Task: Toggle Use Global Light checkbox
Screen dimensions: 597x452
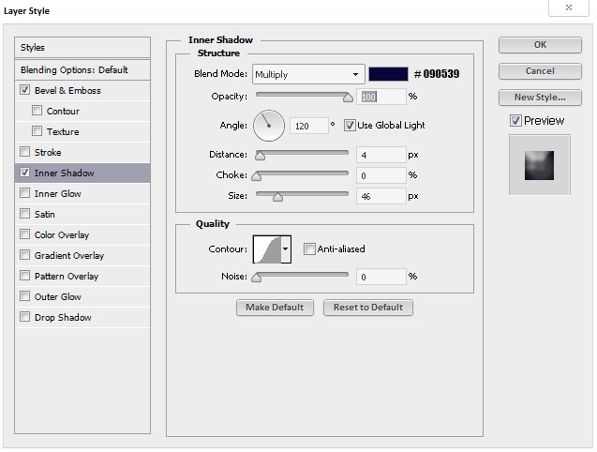Action: click(350, 125)
